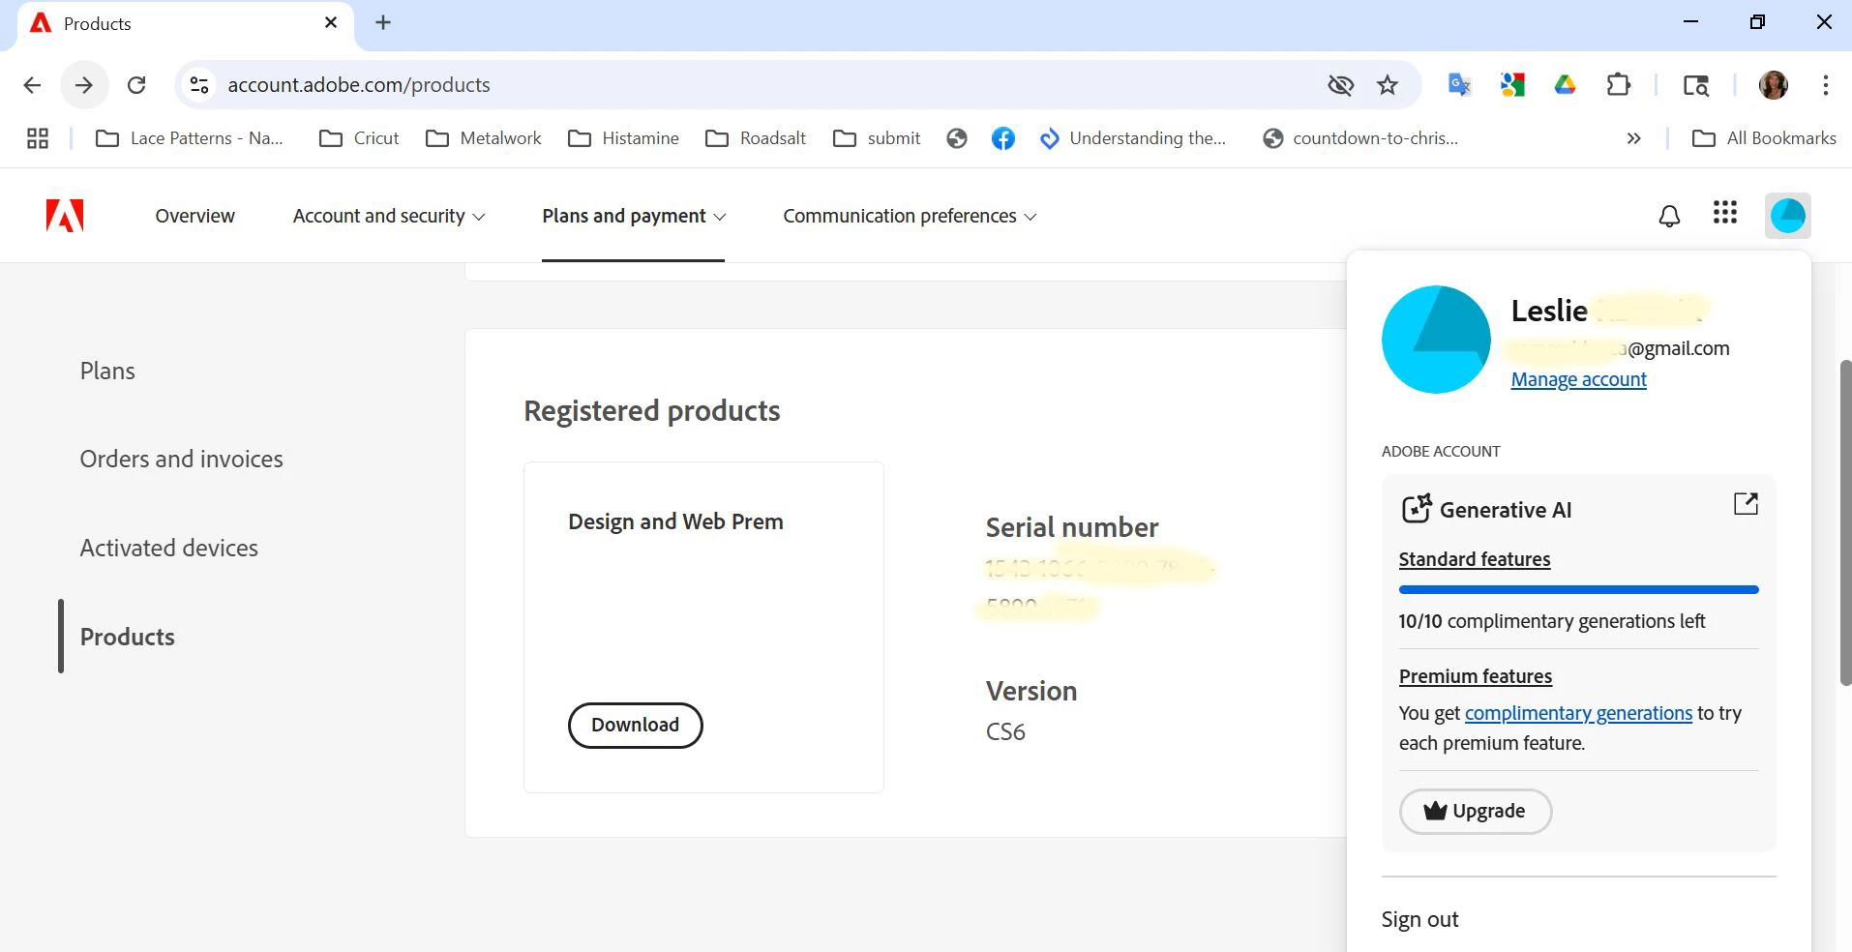Sign out of the Adobe account

tap(1419, 919)
